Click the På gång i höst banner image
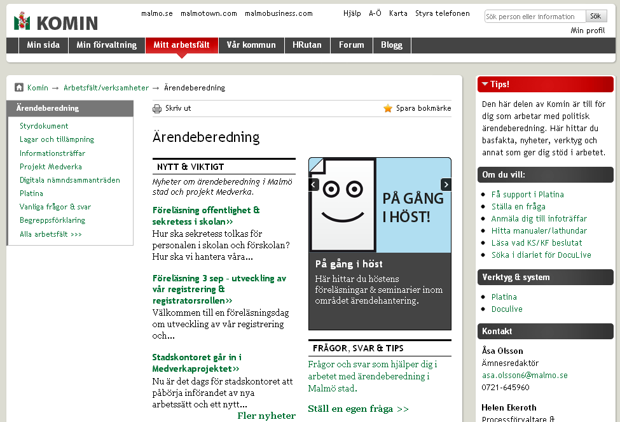This screenshot has height=422, width=620. (380, 205)
